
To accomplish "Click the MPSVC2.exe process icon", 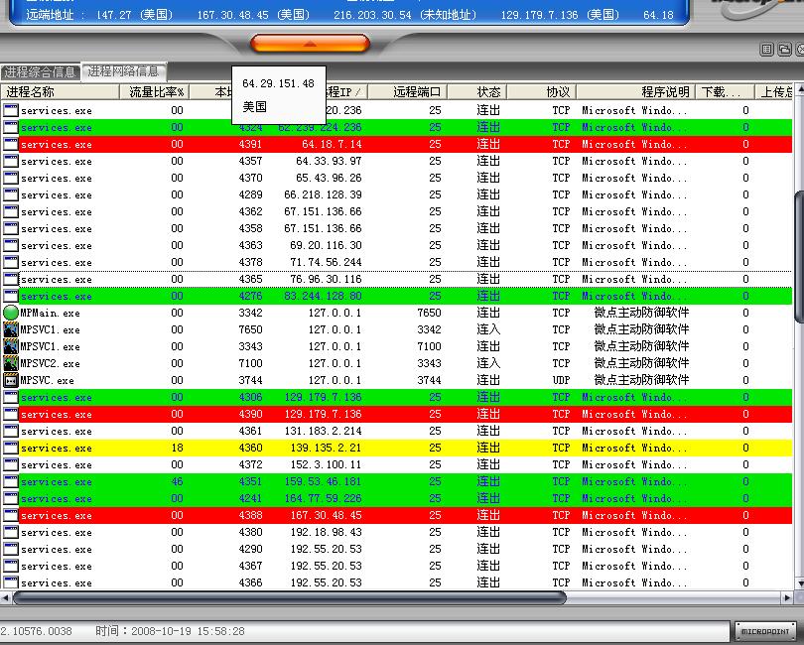I will (10, 363).
